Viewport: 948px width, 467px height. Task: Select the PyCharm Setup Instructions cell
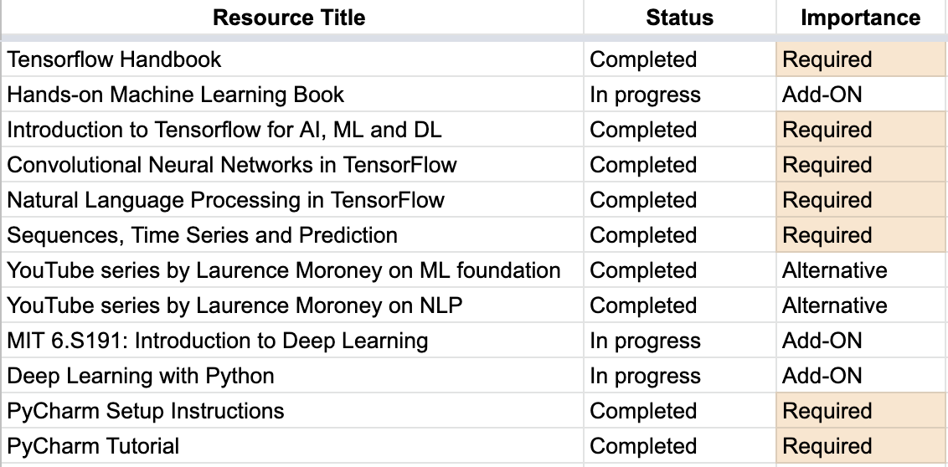pos(146,411)
